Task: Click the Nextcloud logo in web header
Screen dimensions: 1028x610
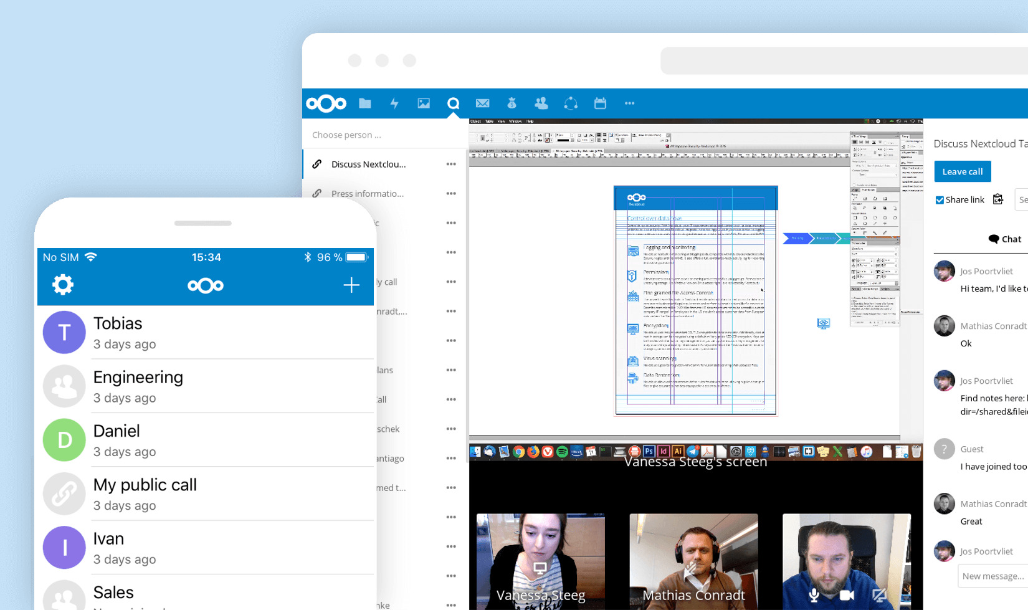Action: 326,103
